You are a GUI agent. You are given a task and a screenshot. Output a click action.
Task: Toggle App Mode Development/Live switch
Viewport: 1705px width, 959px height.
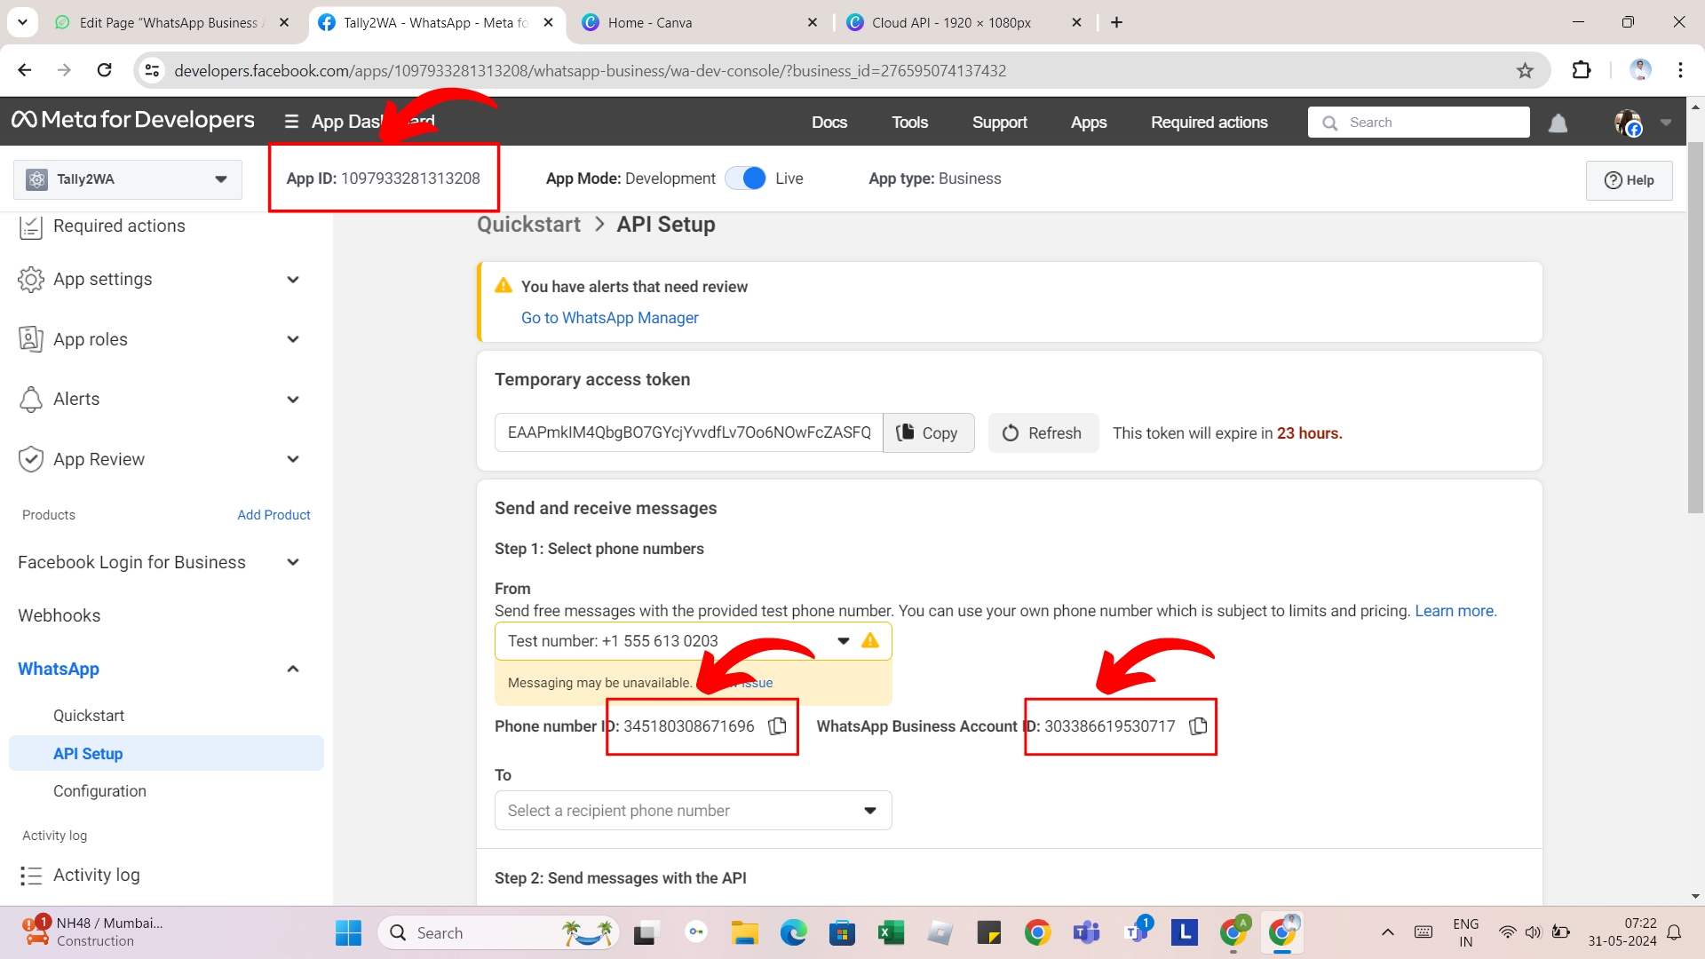(x=746, y=178)
